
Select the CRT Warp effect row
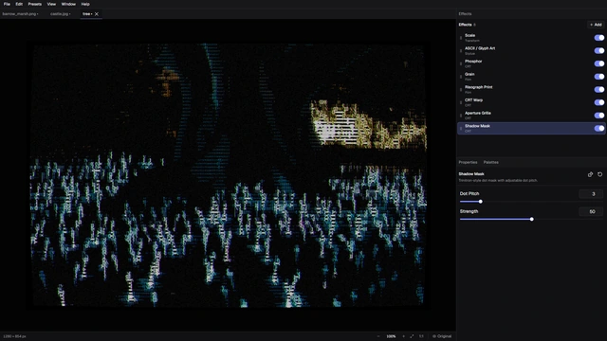531,102
